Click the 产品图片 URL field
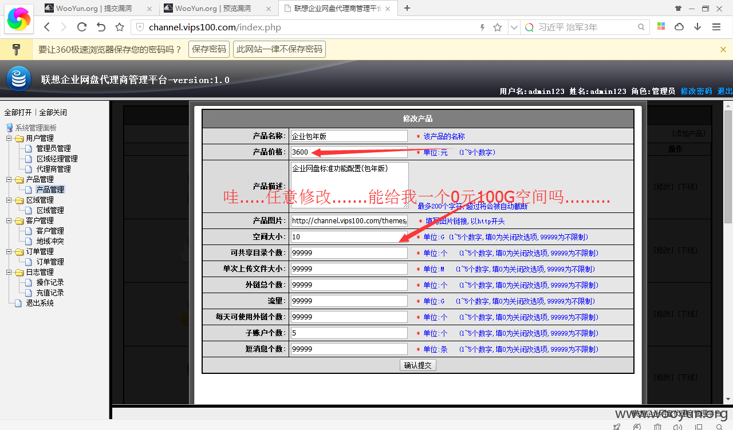This screenshot has width=733, height=430. pyautogui.click(x=349, y=221)
